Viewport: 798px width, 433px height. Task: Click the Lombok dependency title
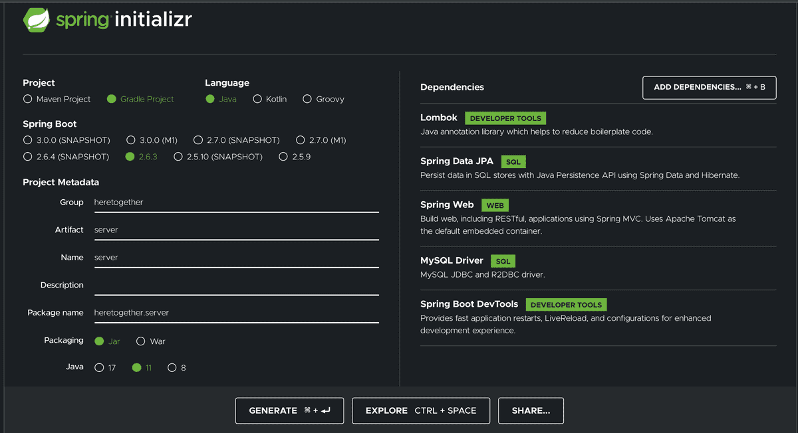click(439, 118)
